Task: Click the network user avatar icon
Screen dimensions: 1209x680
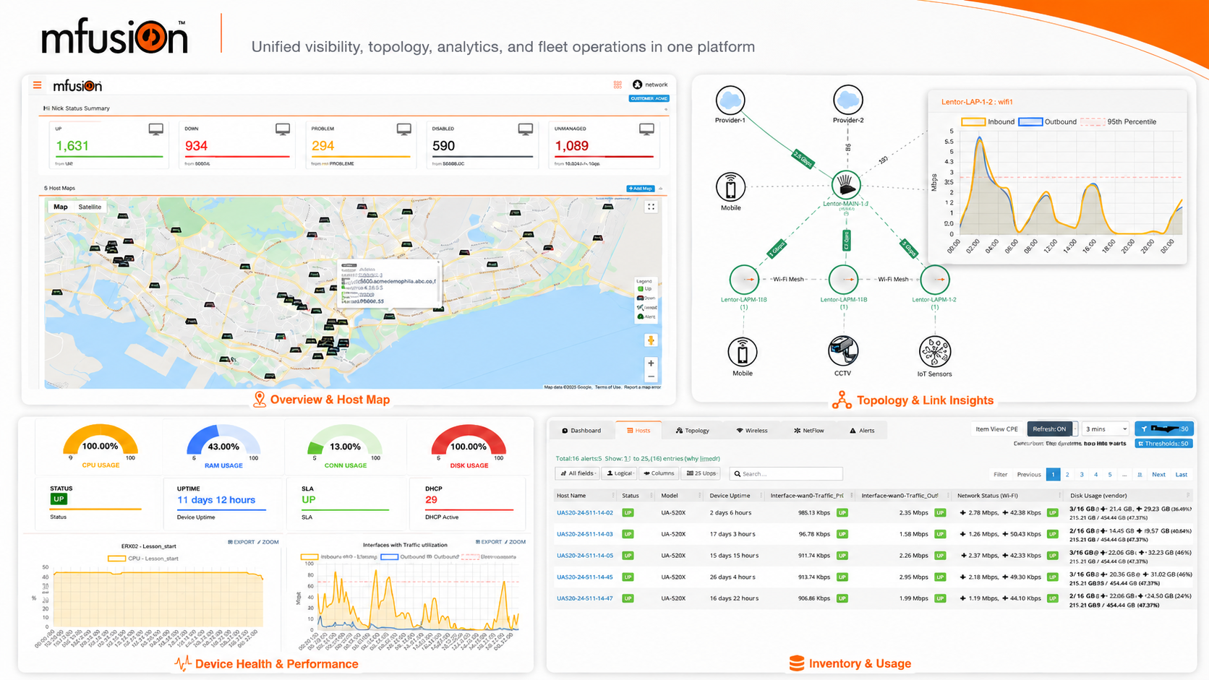Action: point(637,85)
